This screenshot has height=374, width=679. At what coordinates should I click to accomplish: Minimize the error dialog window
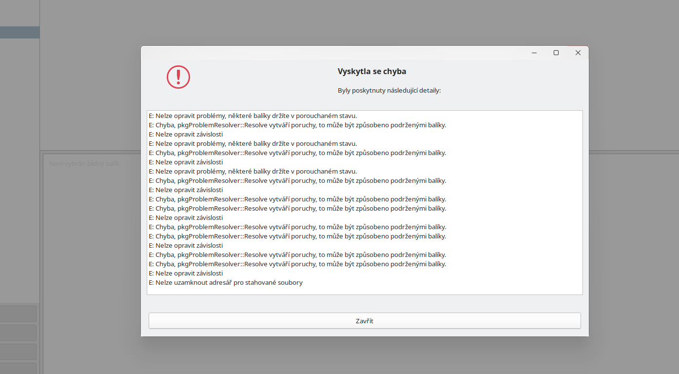534,53
